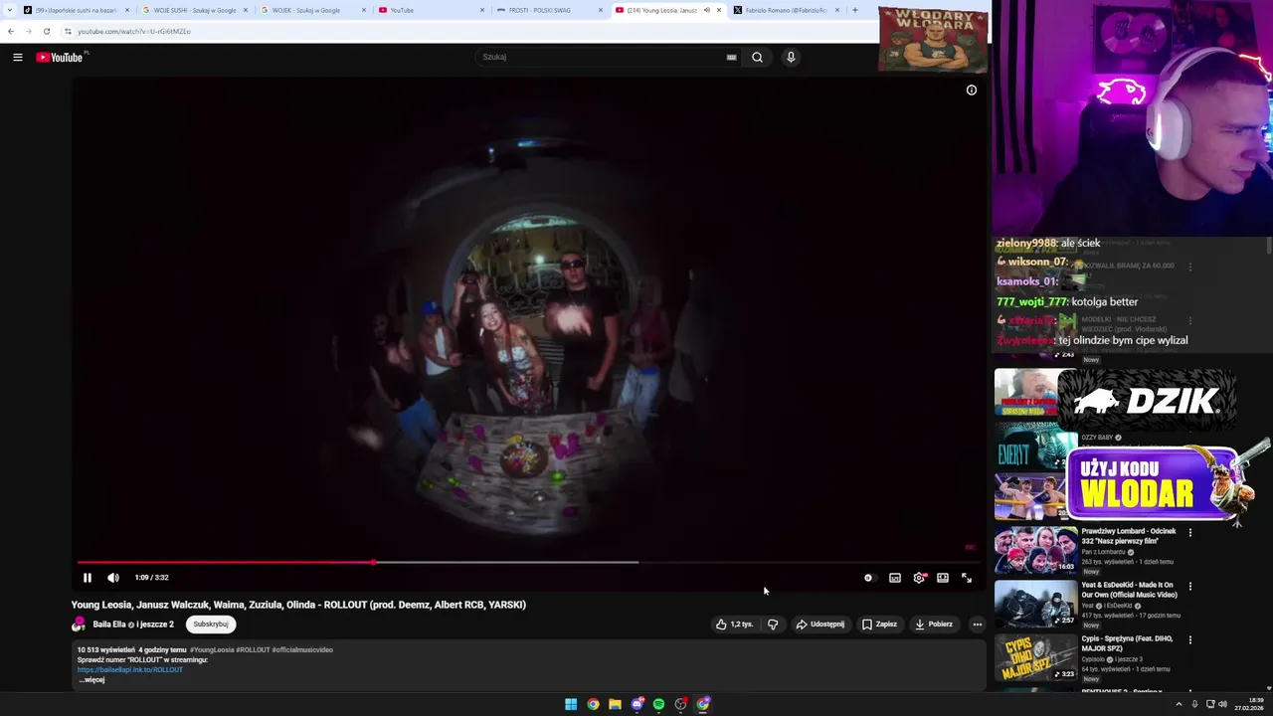The height and width of the screenshot is (716, 1273).
Task: Open the Baila Ella channel avatar
Action: 79,625
